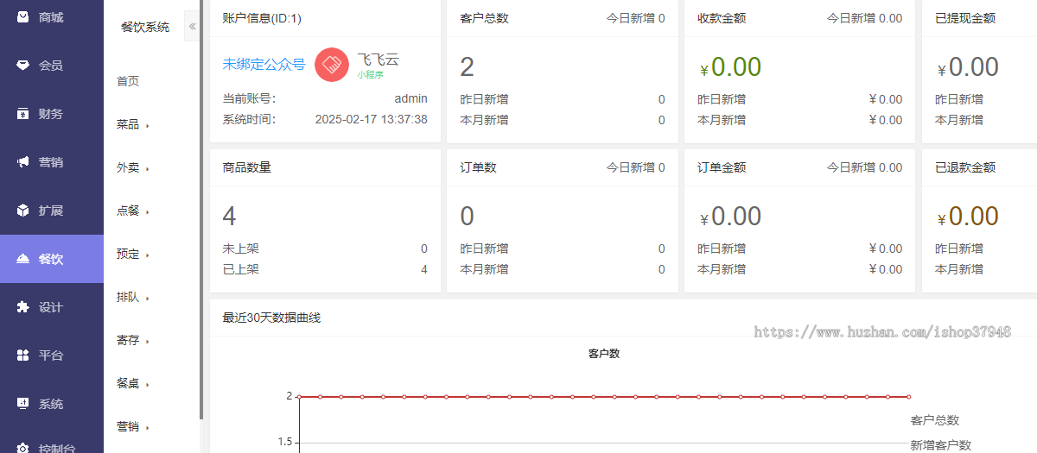This screenshot has width=1037, height=453.
Task: Click the 营销 megaphone icon in dark sidebar
Action: click(22, 162)
